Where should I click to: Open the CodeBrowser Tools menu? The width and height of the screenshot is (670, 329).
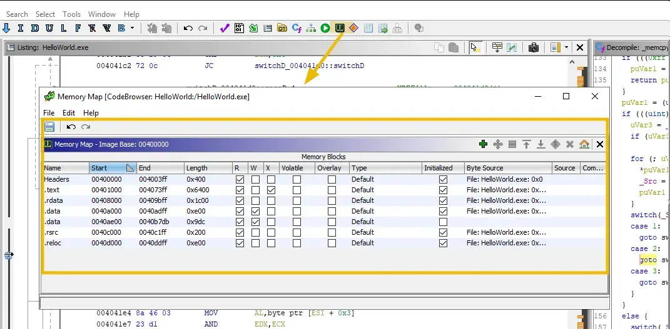(72, 14)
